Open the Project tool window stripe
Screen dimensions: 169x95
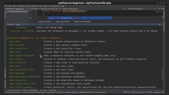click(5, 14)
